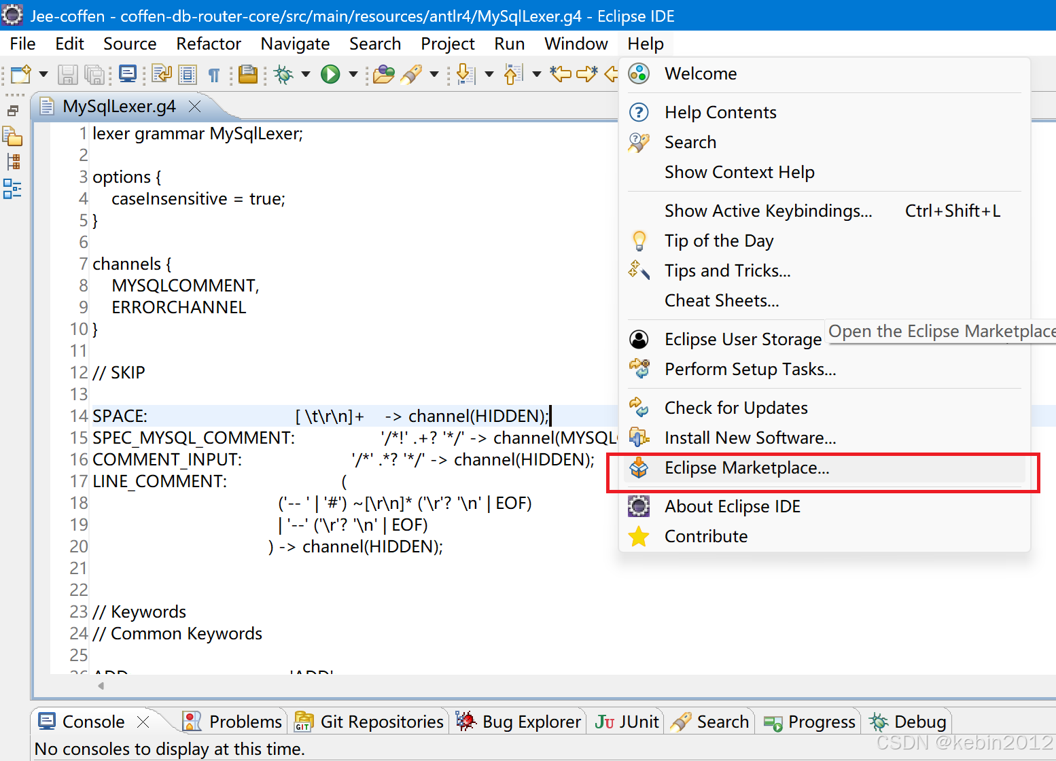Choose Show Context Help
The image size is (1056, 761).
point(824,172)
